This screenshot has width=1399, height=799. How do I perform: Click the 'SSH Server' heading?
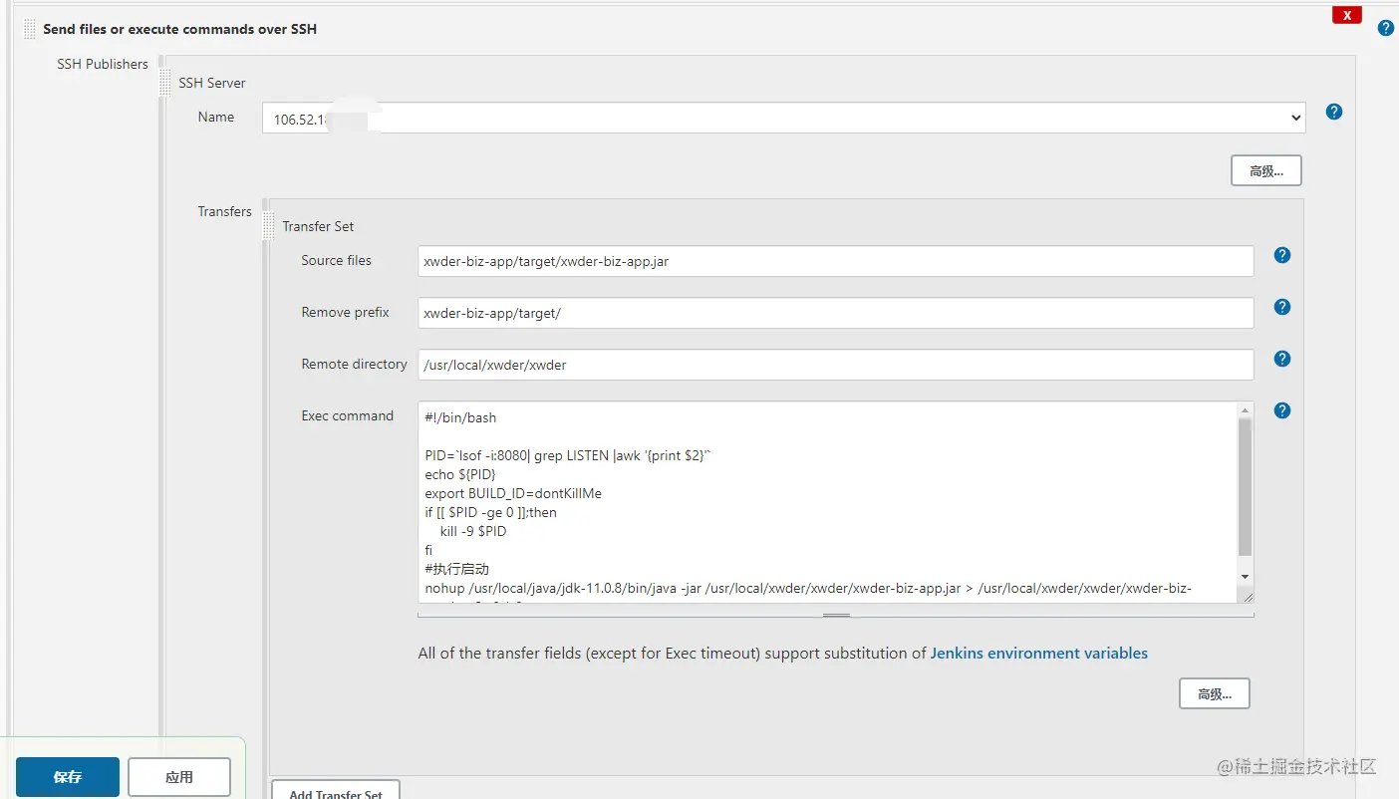point(212,83)
